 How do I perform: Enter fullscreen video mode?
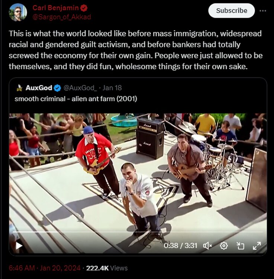[x=257, y=246]
